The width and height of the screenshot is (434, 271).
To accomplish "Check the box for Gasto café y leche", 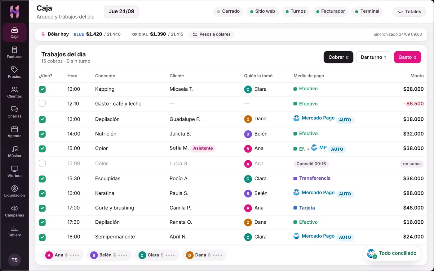I will coord(42,103).
